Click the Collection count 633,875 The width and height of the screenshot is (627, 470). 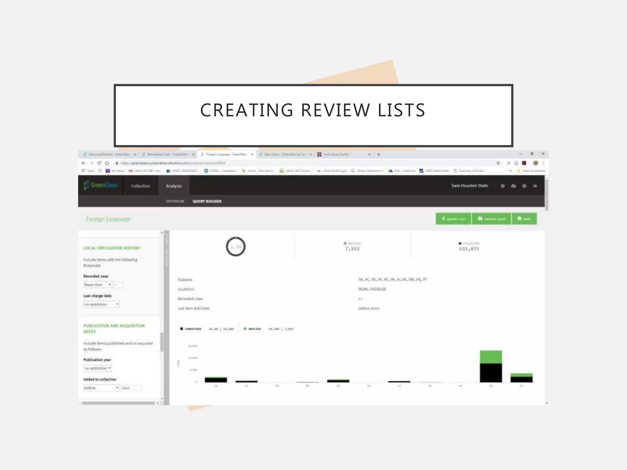[469, 248]
